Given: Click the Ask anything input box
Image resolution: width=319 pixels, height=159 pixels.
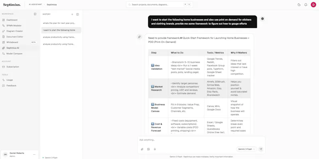Looking at the screenshot, I should (x=201, y=140).
